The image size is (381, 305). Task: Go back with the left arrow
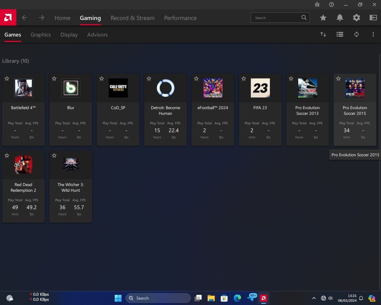[24, 18]
